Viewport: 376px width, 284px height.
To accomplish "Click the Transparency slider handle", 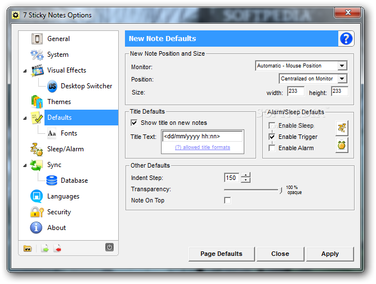I will coord(280,190).
